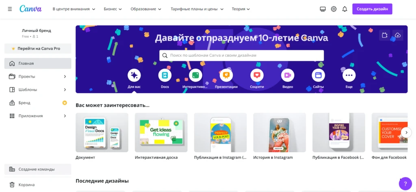This screenshot has height=192, width=416.
Task: Go to Главная in sidebar
Action: point(38,64)
